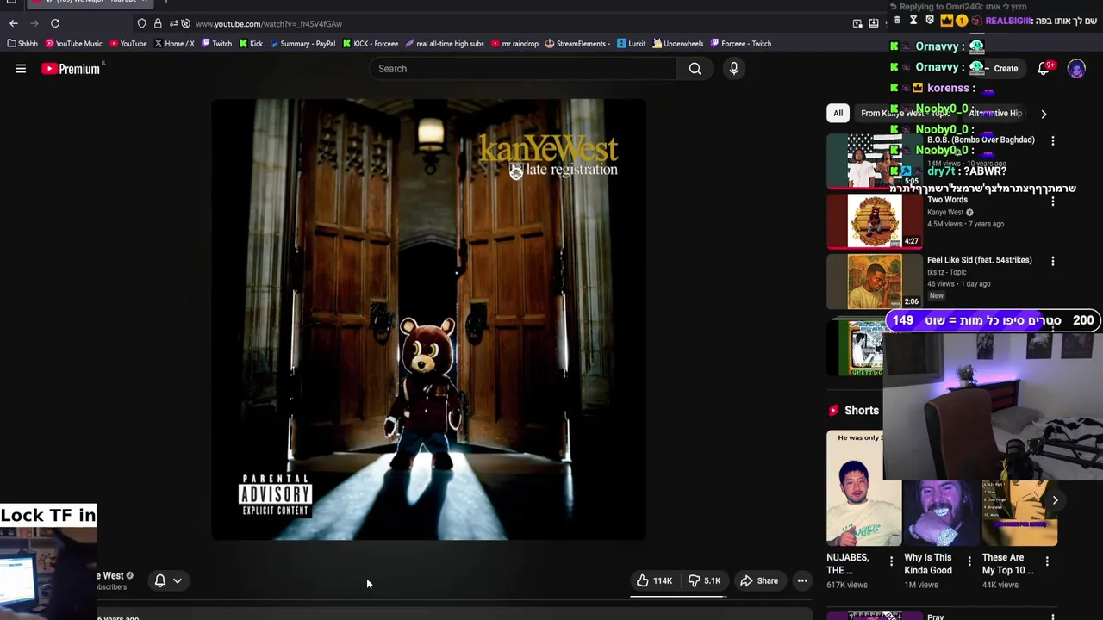Show more Shorts with right arrow
This screenshot has width=1103, height=620.
pyautogui.click(x=1055, y=500)
